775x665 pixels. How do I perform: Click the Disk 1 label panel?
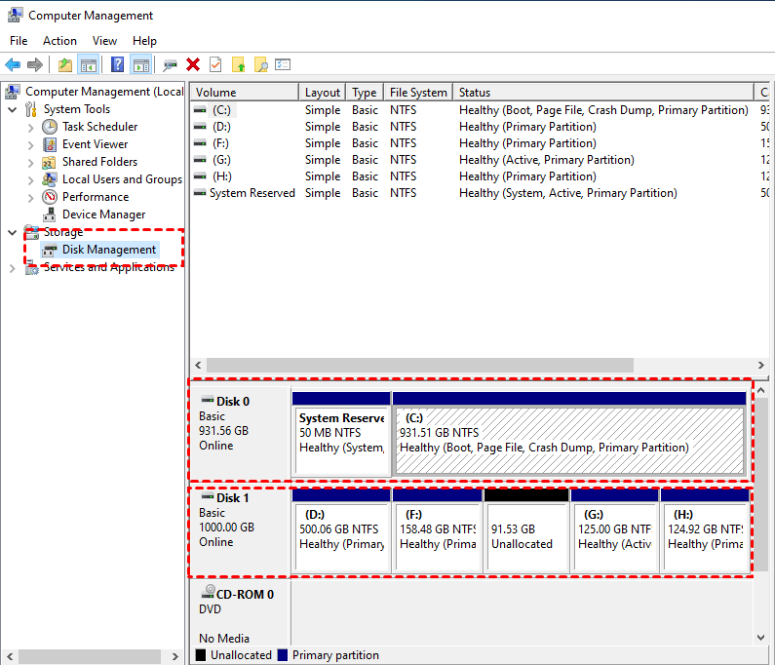pyautogui.click(x=240, y=532)
